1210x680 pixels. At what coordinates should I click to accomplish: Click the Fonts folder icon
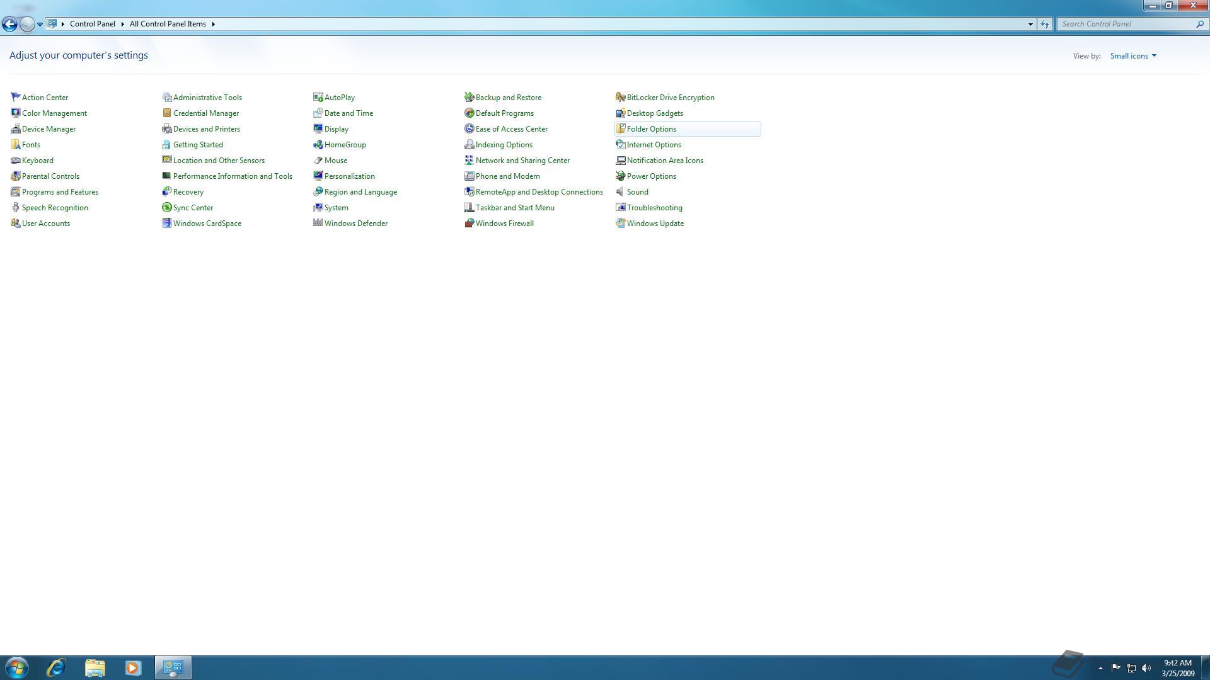[16, 144]
